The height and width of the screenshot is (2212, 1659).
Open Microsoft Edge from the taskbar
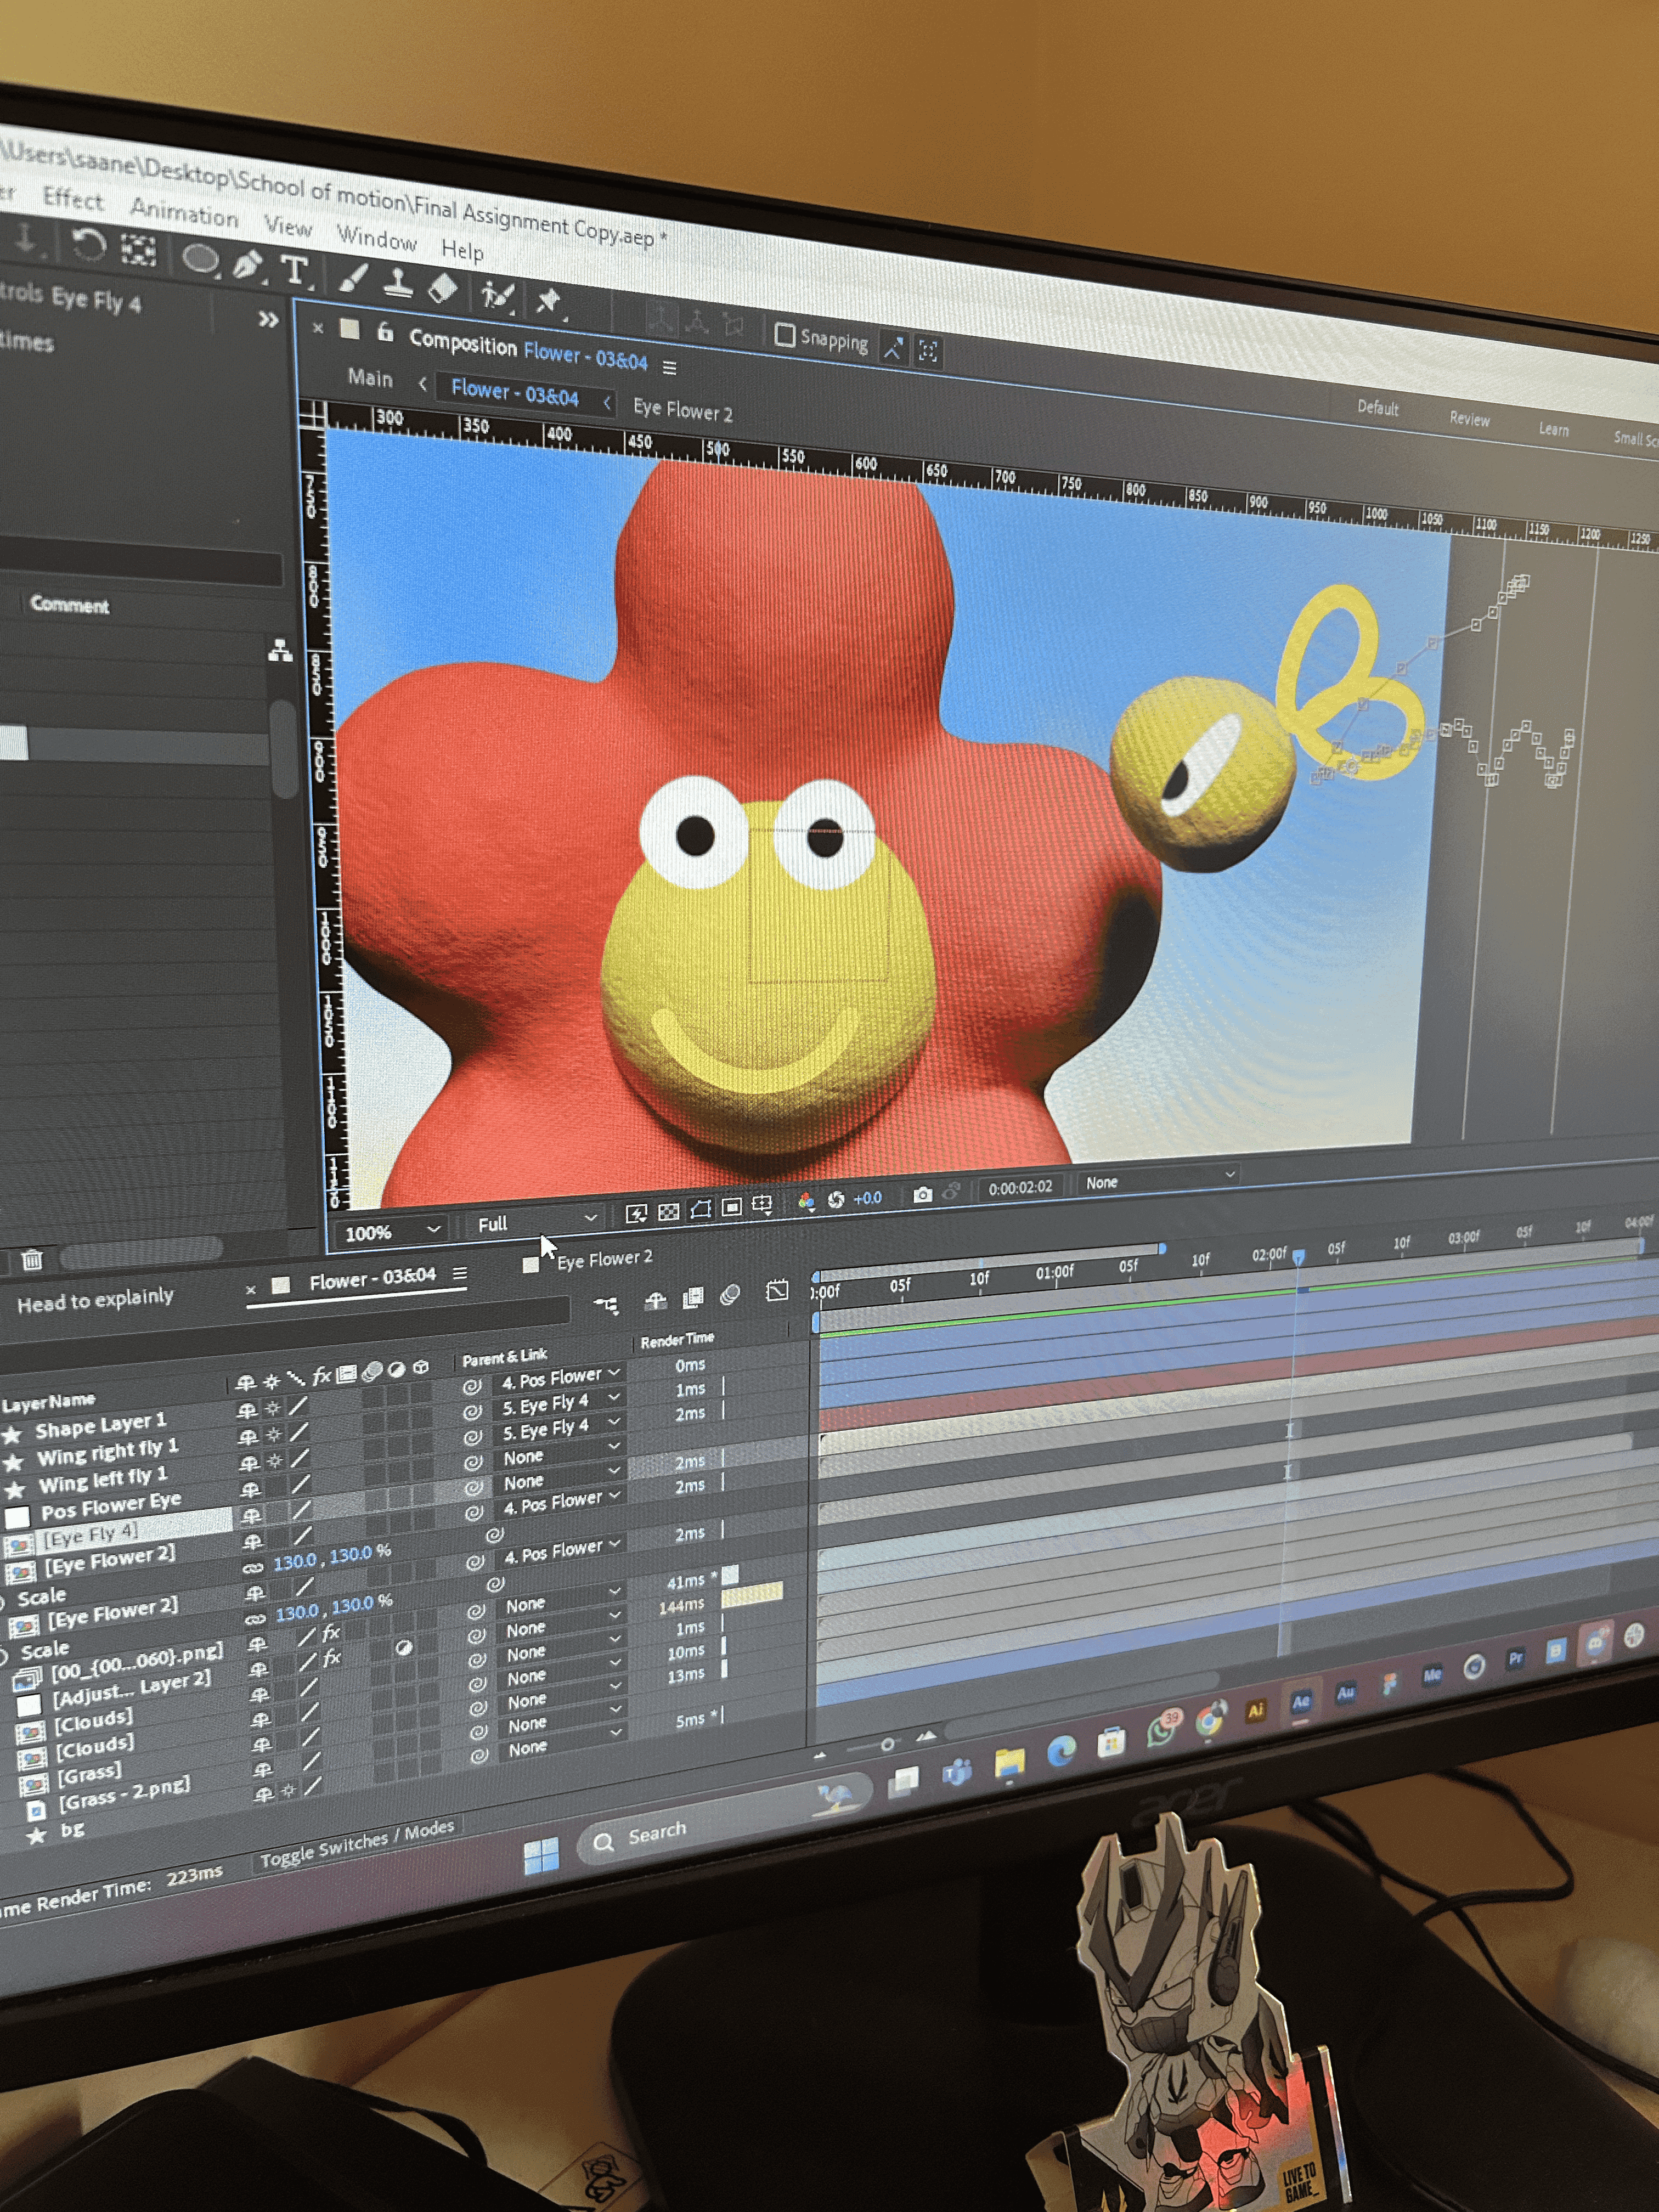[1061, 1751]
